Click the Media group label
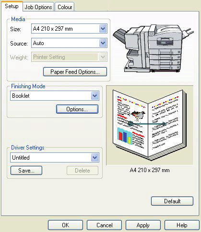Image resolution: width=201 pixels, height=232 pixels. tap(18, 19)
